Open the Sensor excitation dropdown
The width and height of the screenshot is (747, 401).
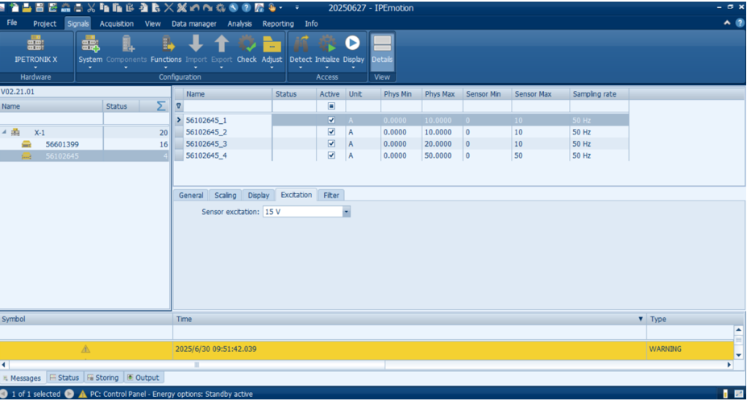click(x=347, y=212)
